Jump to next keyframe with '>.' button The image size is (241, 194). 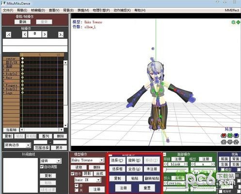coord(61,35)
